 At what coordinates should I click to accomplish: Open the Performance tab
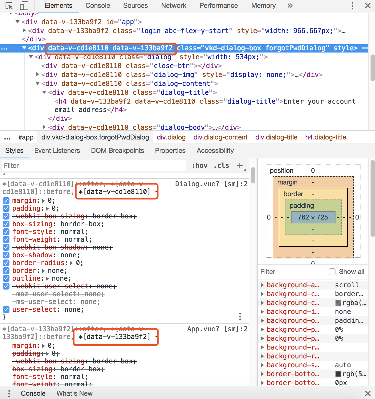(x=219, y=6)
